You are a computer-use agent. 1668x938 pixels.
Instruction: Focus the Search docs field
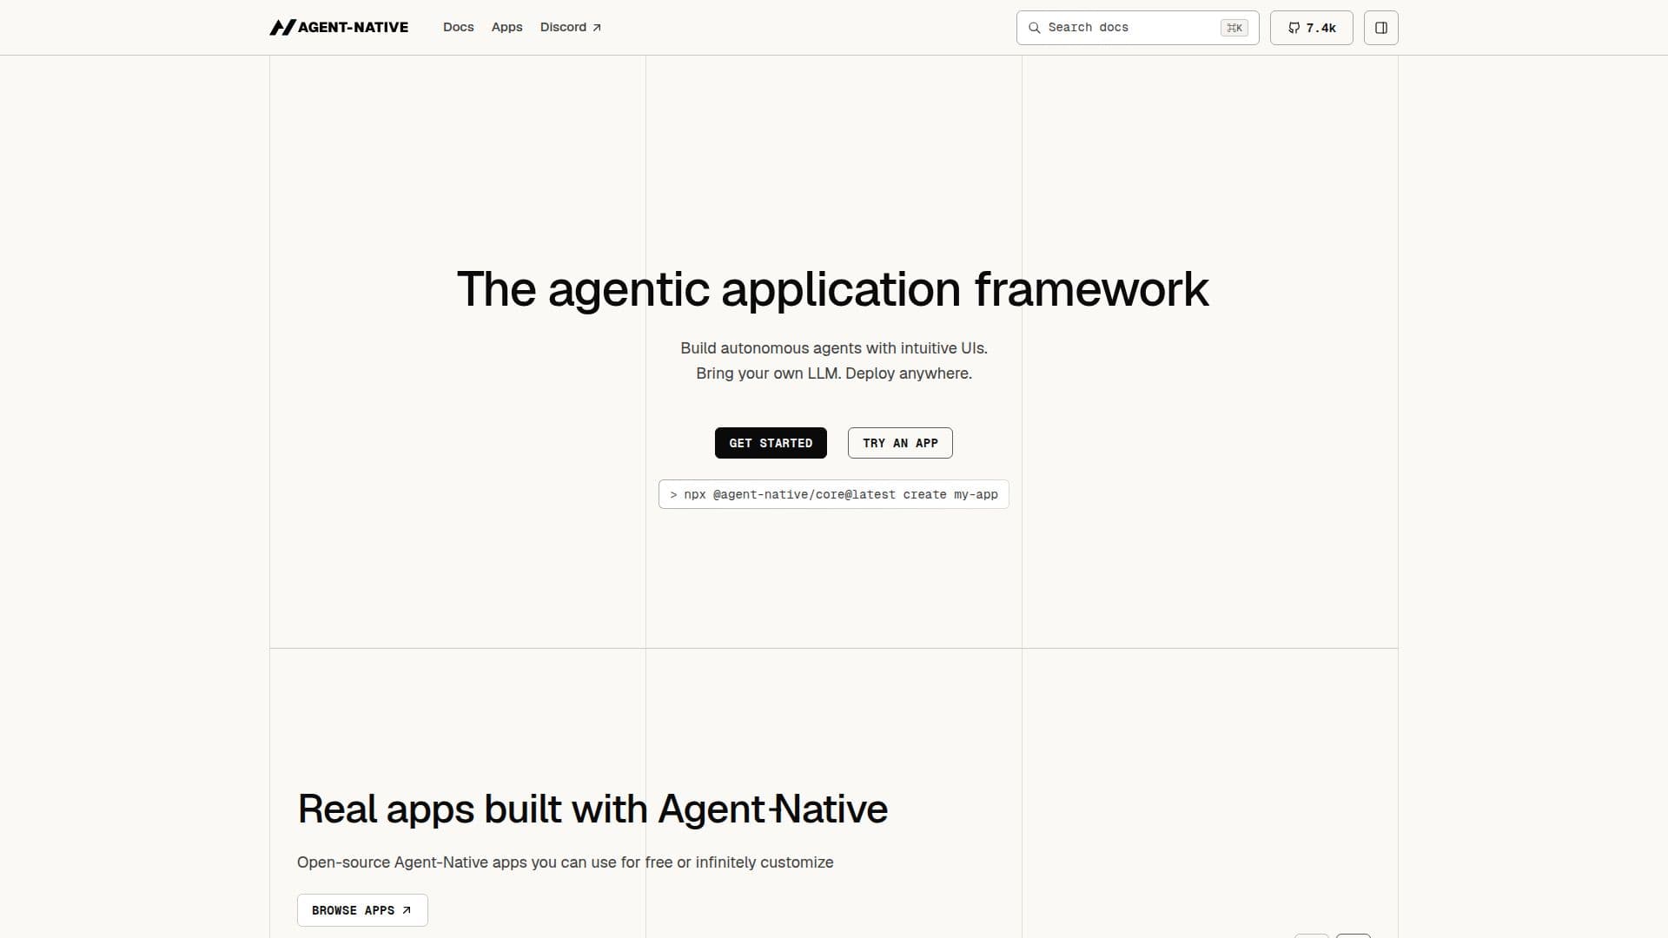tap(1137, 28)
